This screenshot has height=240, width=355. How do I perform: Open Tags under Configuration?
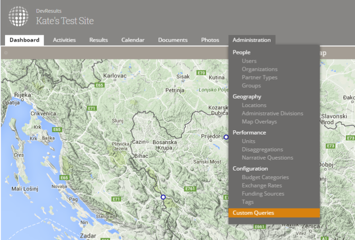coord(247,202)
